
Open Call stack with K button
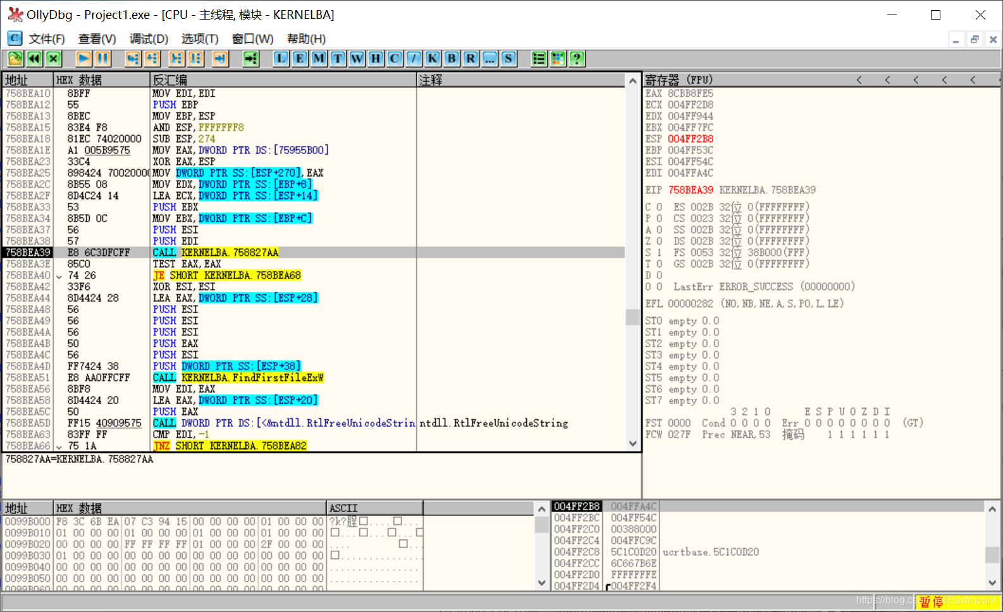click(x=433, y=59)
